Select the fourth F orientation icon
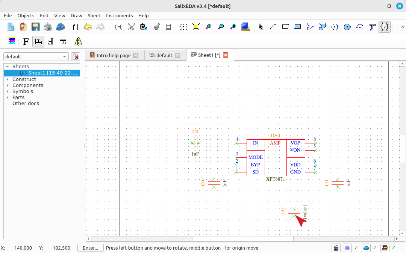 point(63,41)
